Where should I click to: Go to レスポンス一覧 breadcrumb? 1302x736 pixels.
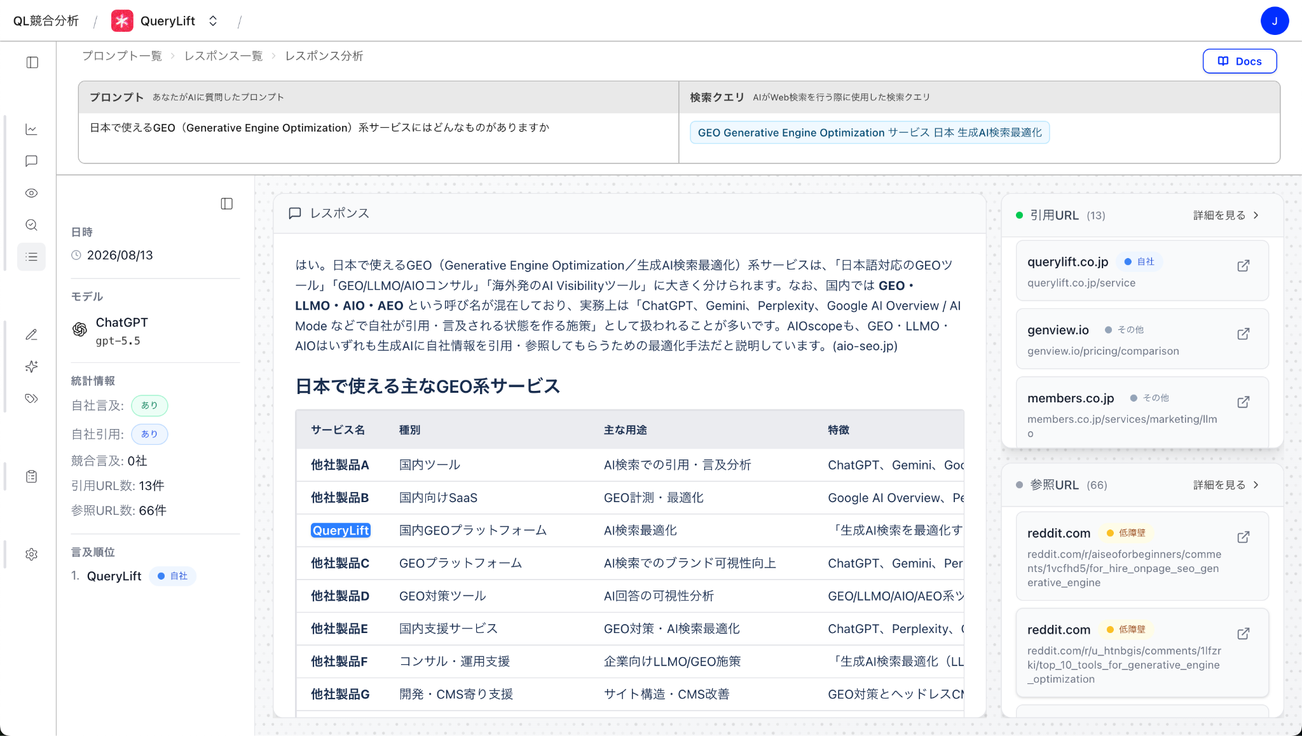click(223, 56)
